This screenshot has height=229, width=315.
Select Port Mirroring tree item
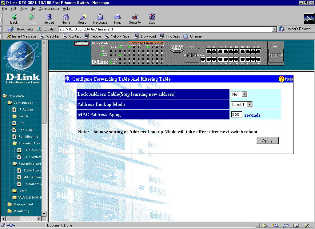point(28,137)
